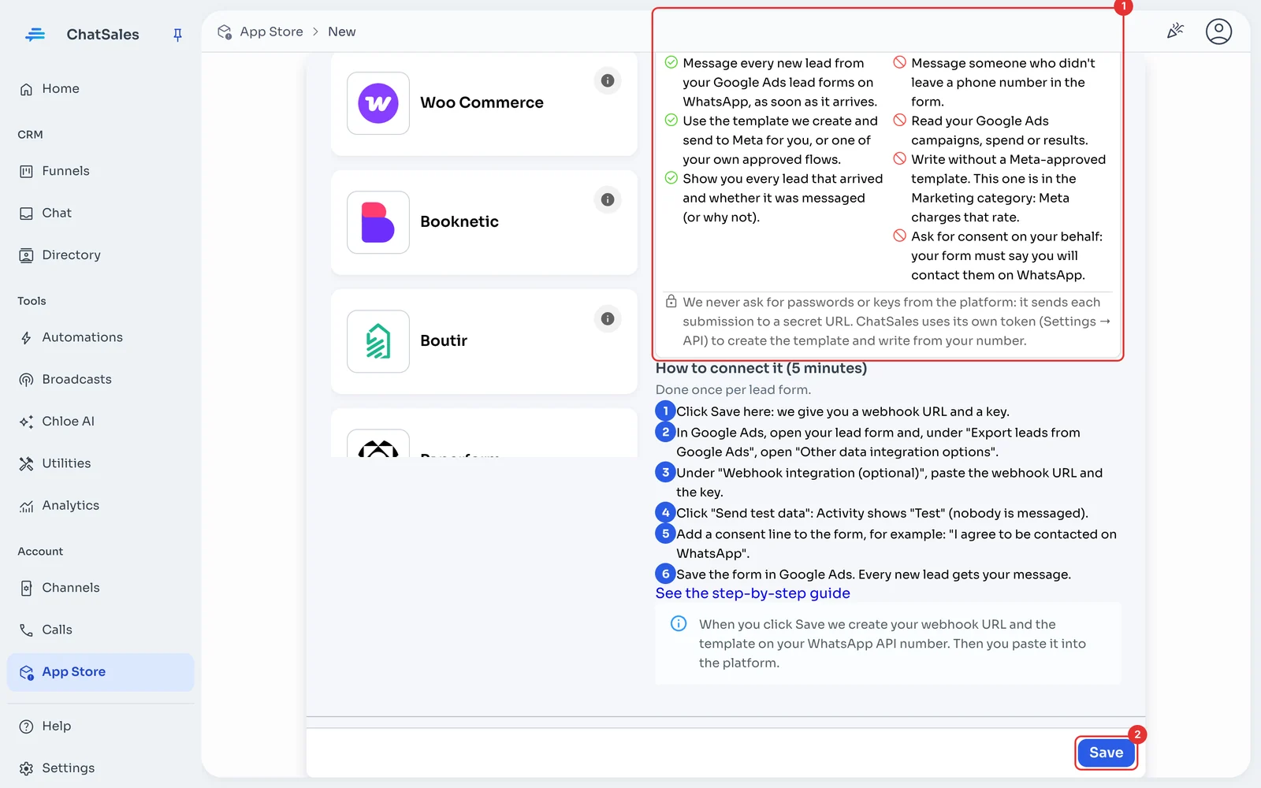Open the Chat page
The width and height of the screenshot is (1261, 788).
101,213
